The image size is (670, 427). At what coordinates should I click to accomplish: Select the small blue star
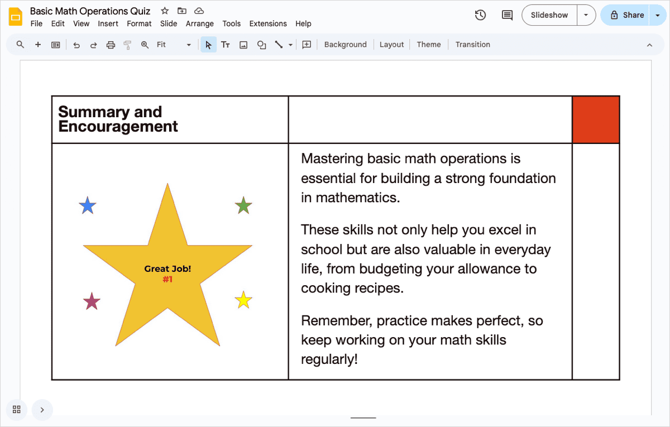tap(88, 206)
